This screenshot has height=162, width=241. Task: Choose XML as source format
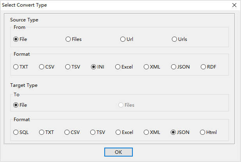pos(146,67)
